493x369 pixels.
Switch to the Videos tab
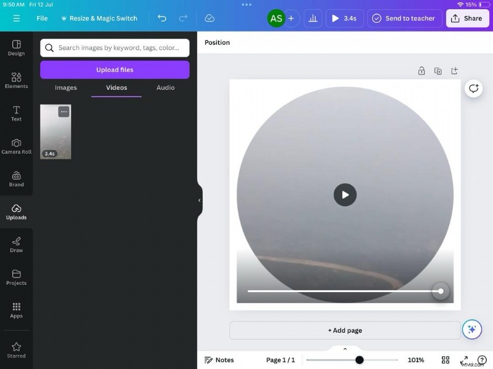(x=116, y=88)
